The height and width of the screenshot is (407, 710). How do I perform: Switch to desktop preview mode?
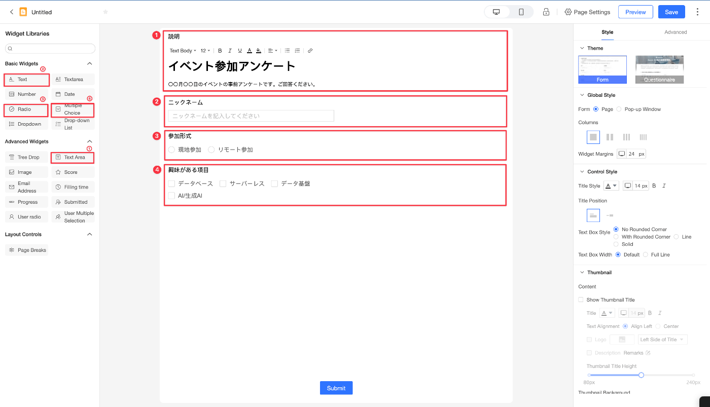pyautogui.click(x=496, y=12)
